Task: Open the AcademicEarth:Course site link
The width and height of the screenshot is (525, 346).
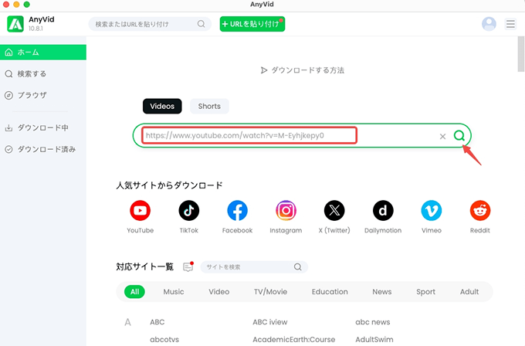Action: 294,339
